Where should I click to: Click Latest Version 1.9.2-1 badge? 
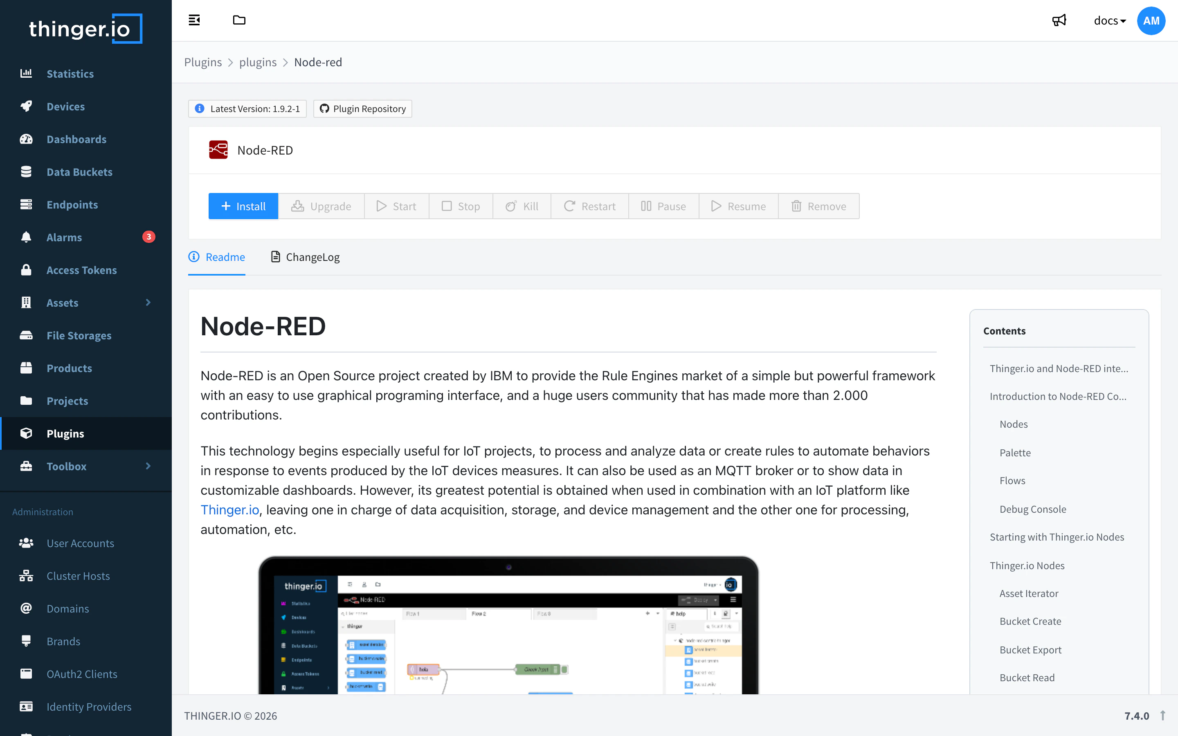coord(247,108)
